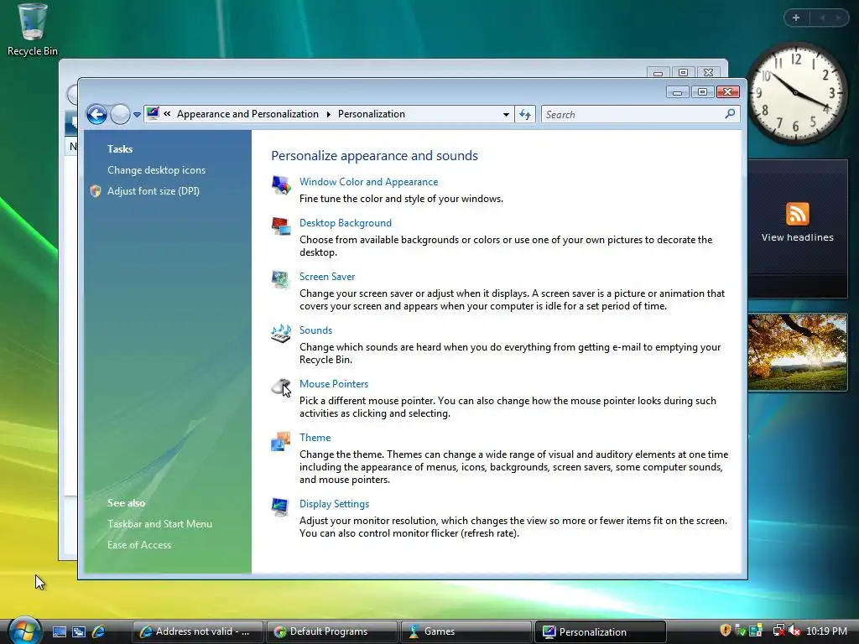Open the Sounds link
This screenshot has height=644, width=859.
pos(315,330)
